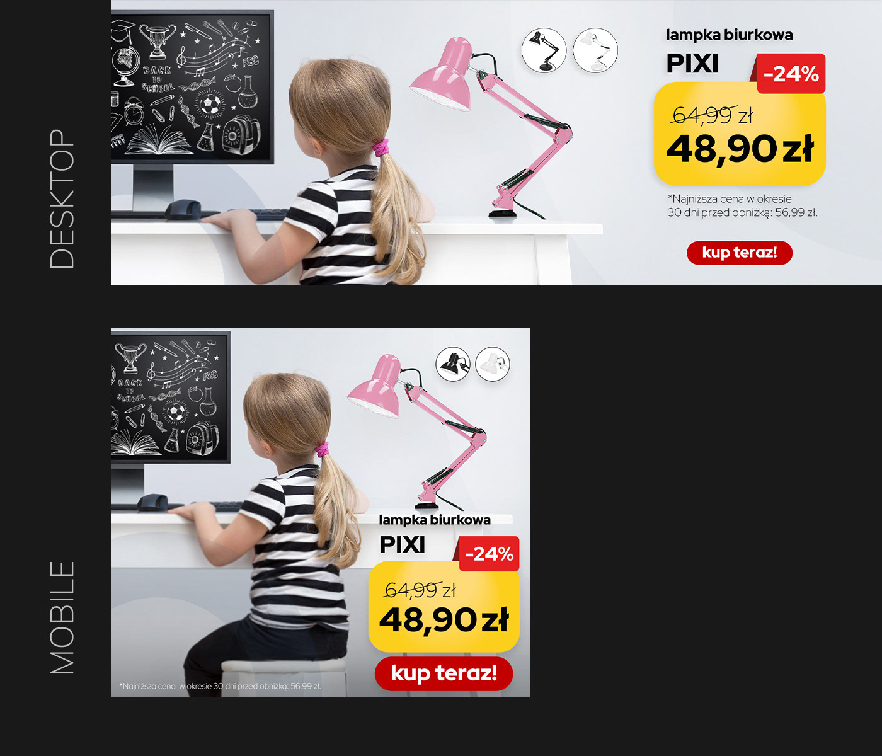
Task: Click "lampka biurkowa" heading in mobile banner
Action: [x=435, y=520]
